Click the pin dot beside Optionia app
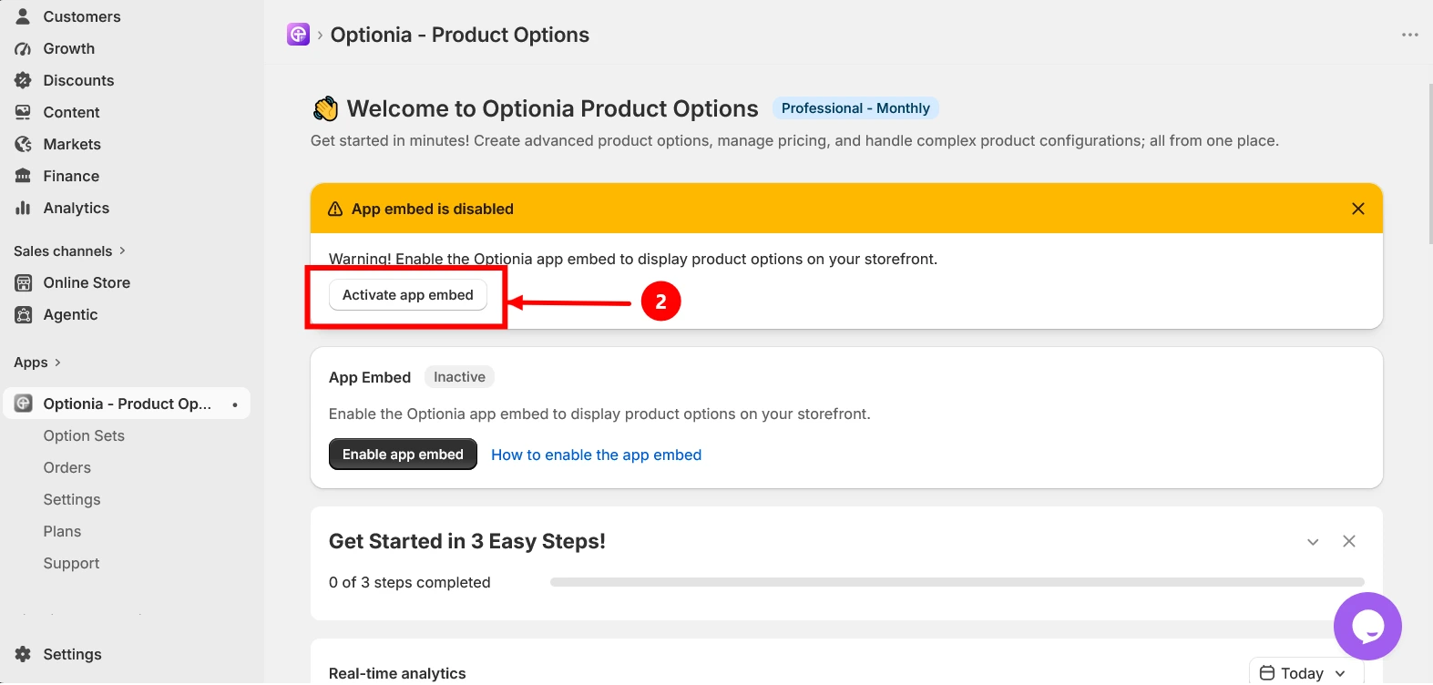1433x685 pixels. click(x=235, y=404)
